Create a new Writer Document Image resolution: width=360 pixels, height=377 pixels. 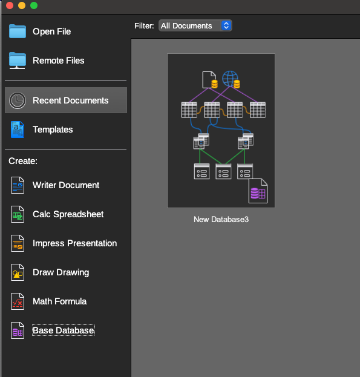pyautogui.click(x=66, y=185)
